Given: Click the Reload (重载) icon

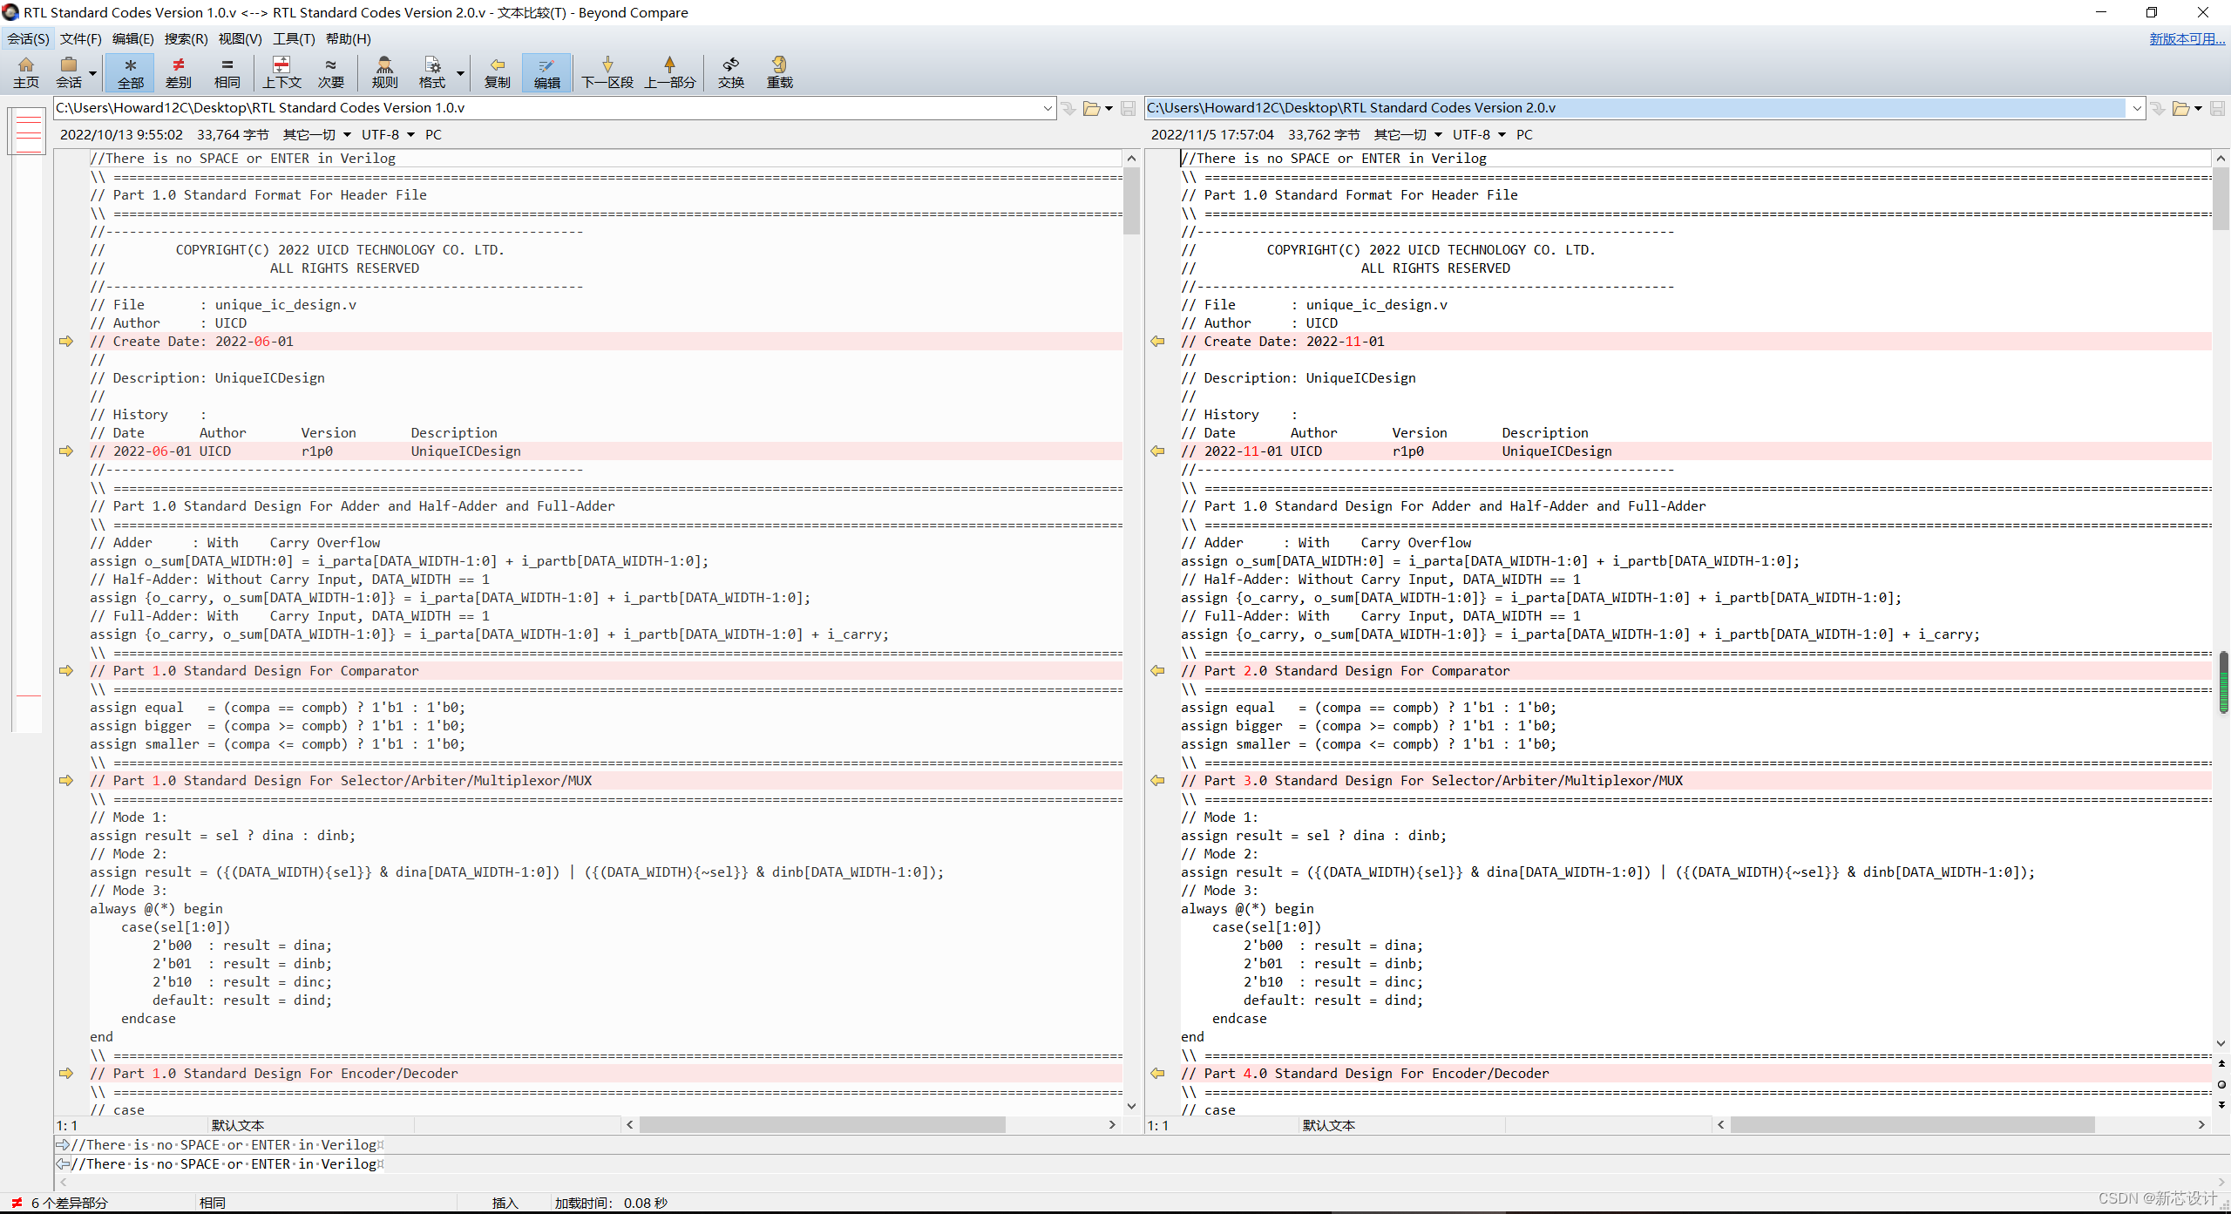Looking at the screenshot, I should 780,72.
